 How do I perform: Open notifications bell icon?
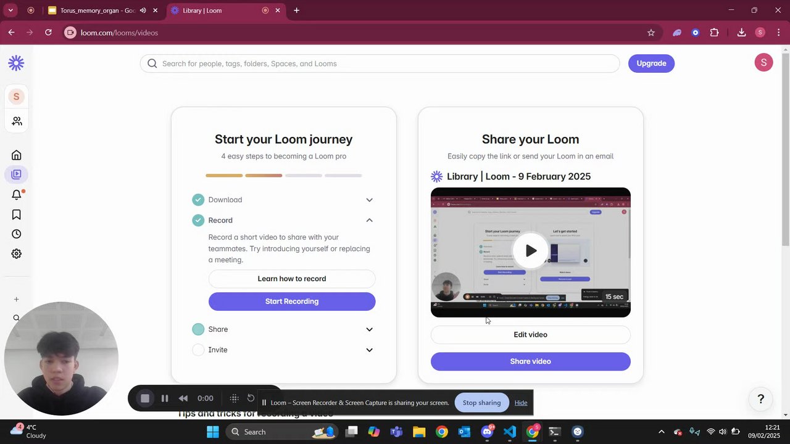coord(17,195)
